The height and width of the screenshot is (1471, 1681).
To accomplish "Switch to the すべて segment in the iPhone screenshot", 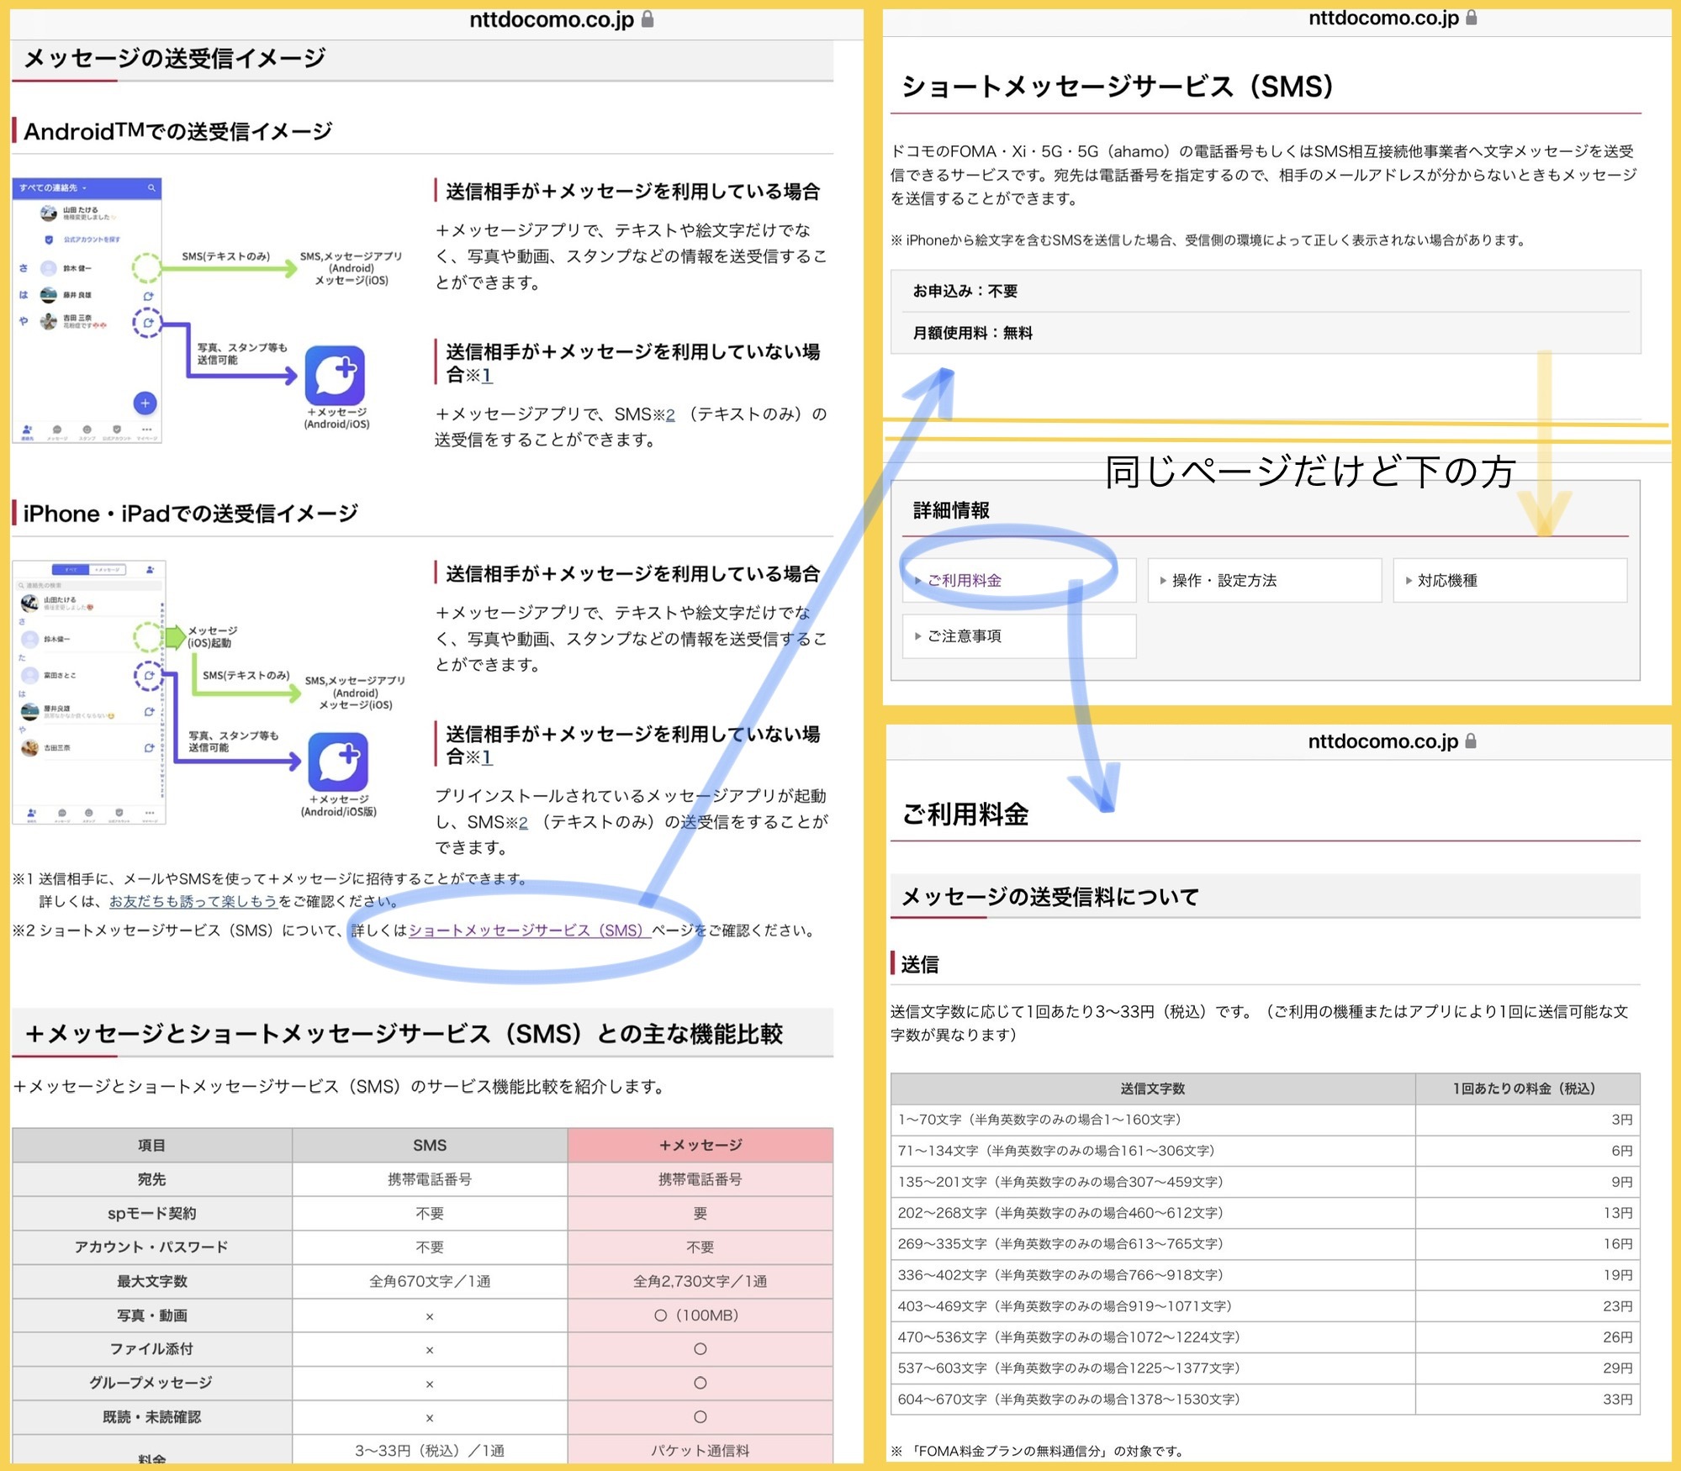I will (71, 569).
